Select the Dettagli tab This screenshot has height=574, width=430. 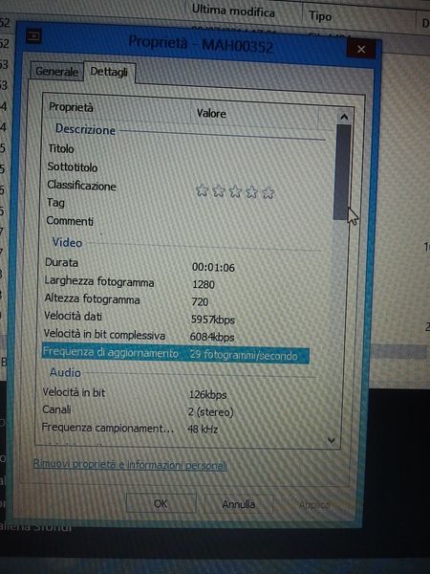click(x=109, y=72)
